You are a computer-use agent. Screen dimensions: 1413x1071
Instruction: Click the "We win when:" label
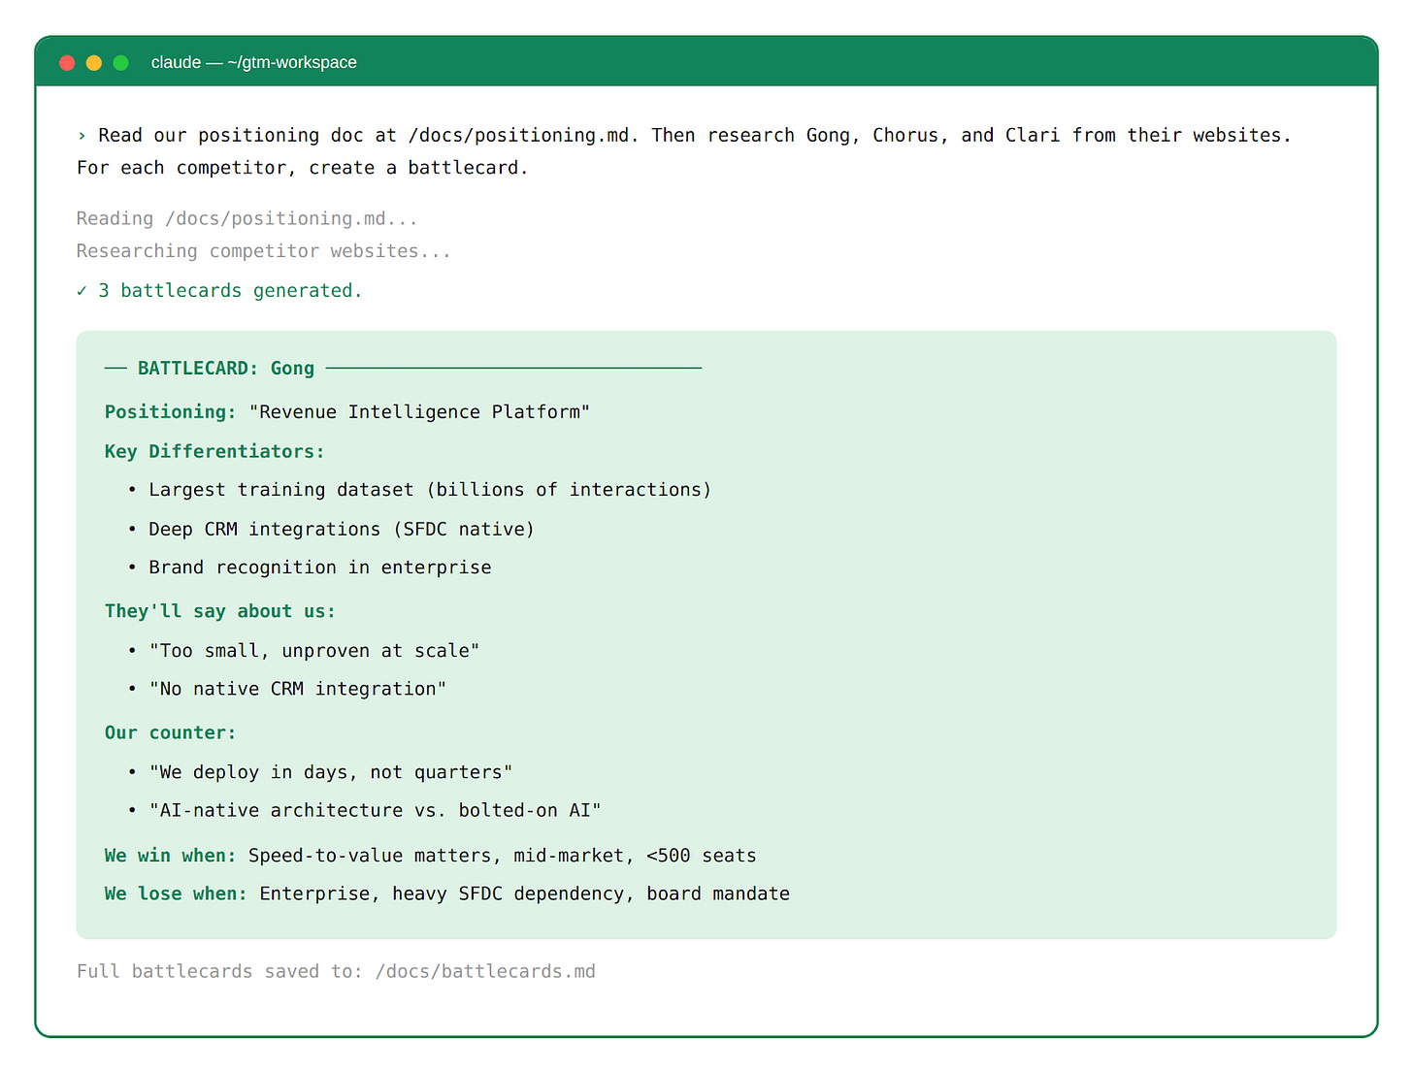pos(170,856)
